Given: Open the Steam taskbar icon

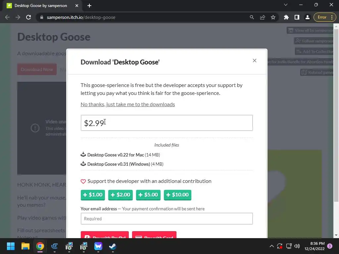Looking at the screenshot, I should 113,246.
